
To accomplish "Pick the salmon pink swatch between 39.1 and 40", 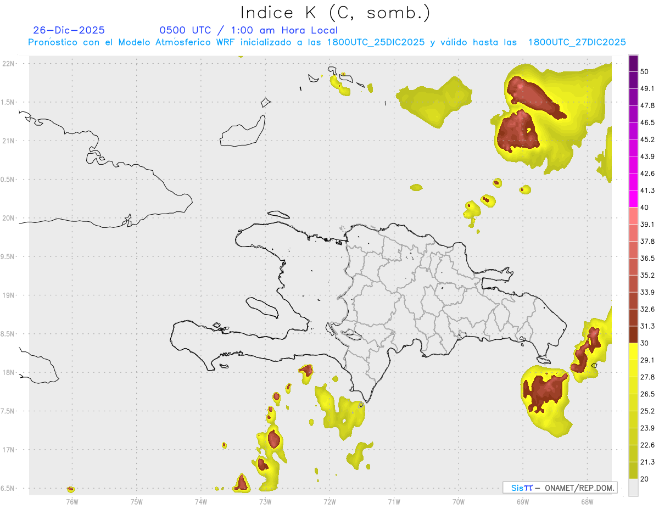I will pos(633,216).
